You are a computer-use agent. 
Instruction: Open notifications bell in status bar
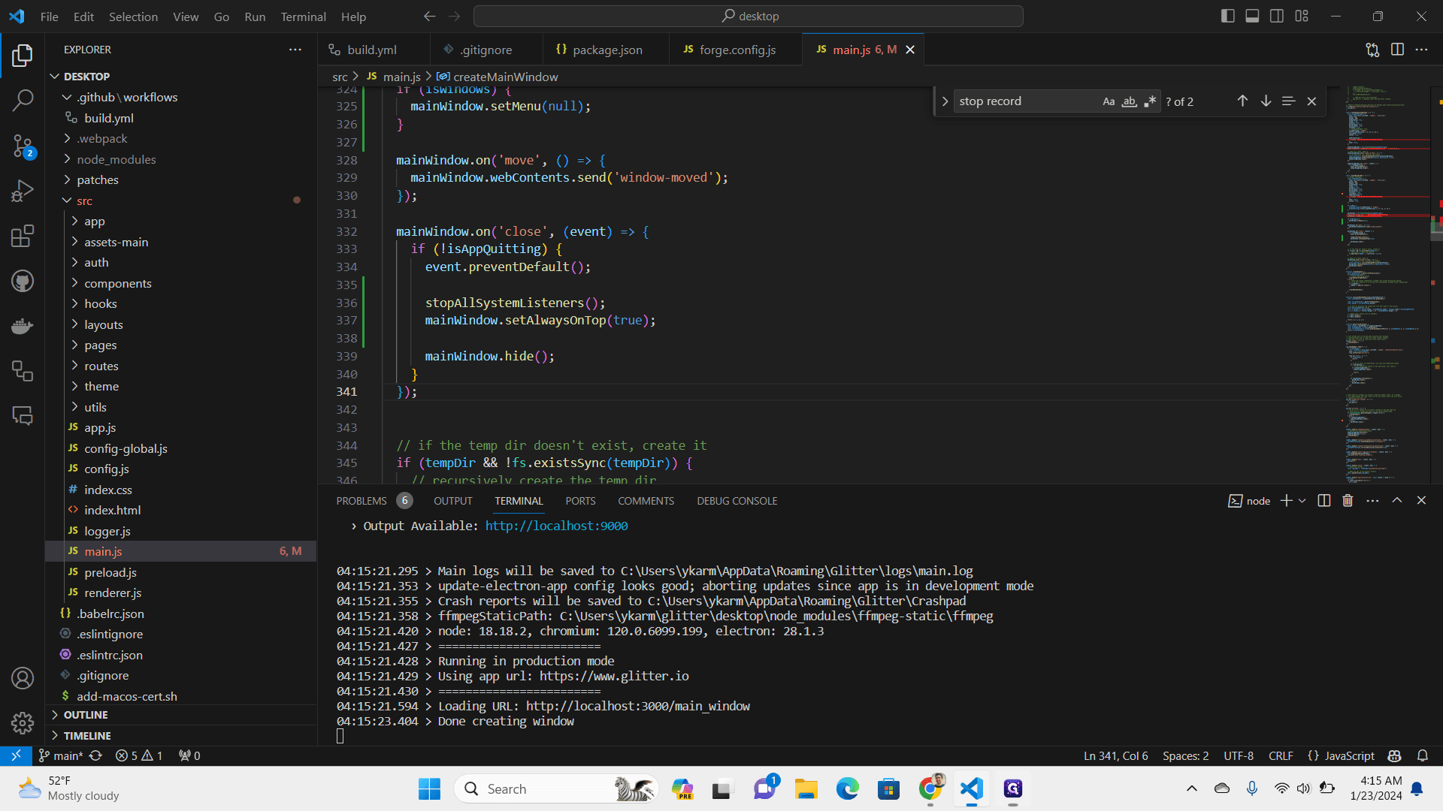pyautogui.click(x=1423, y=755)
